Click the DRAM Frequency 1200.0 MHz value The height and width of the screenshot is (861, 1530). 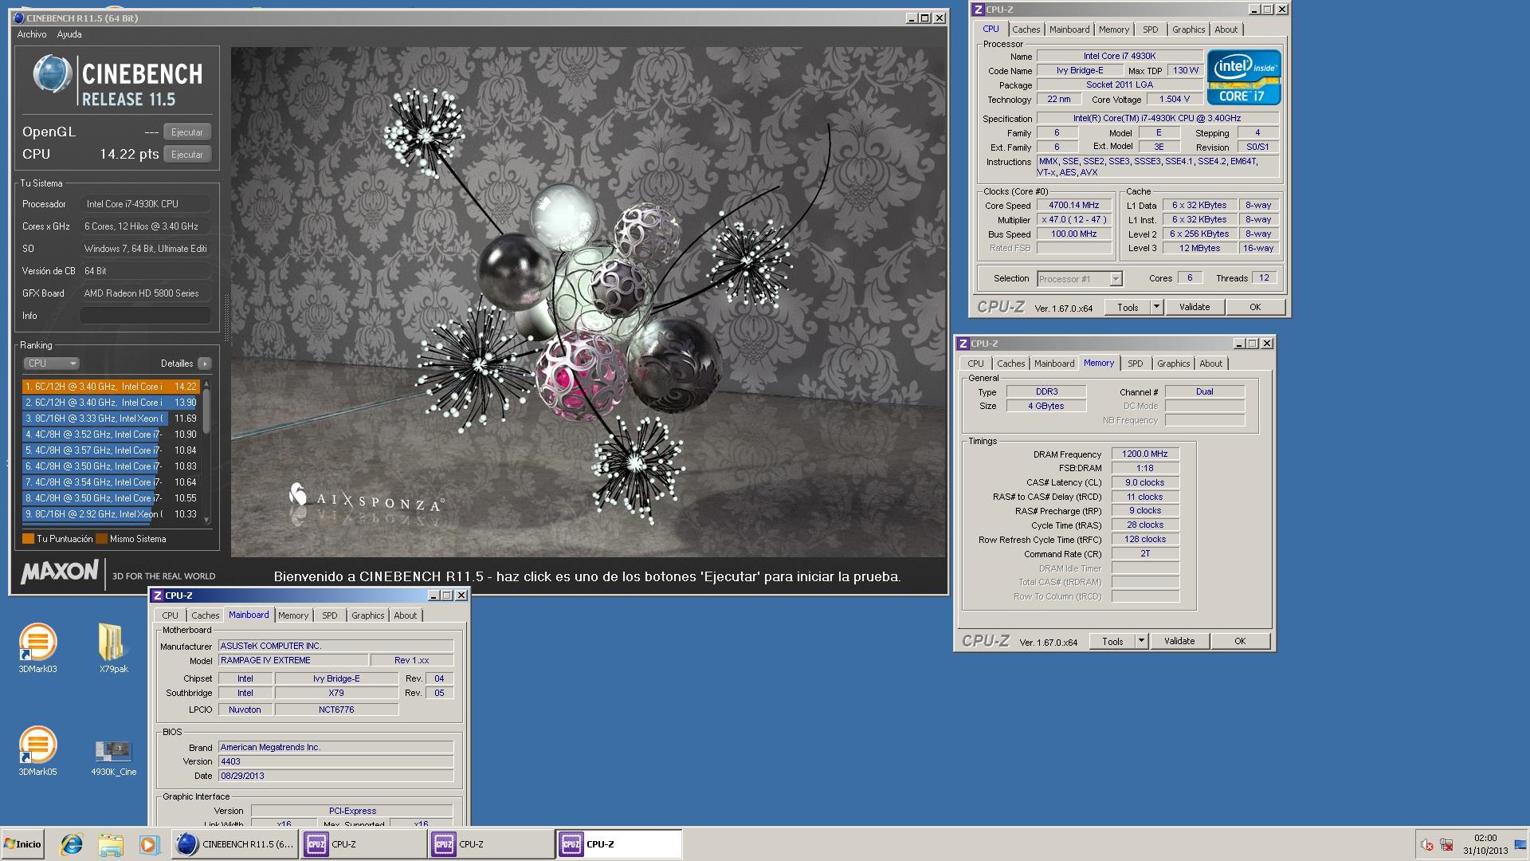(1145, 454)
